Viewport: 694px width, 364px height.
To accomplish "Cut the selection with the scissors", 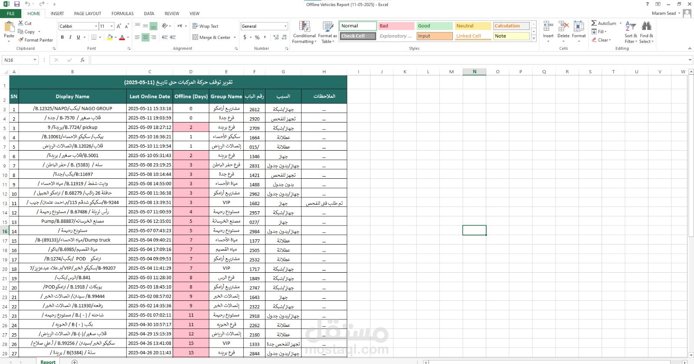I will pos(25,23).
